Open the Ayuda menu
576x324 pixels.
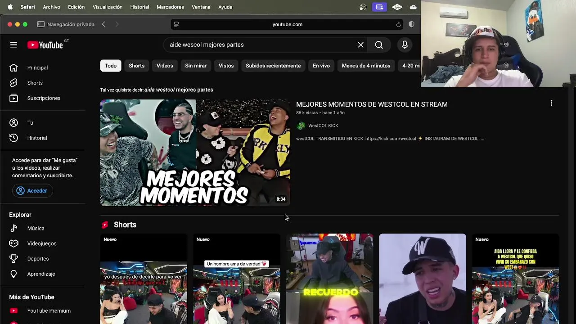(225, 7)
